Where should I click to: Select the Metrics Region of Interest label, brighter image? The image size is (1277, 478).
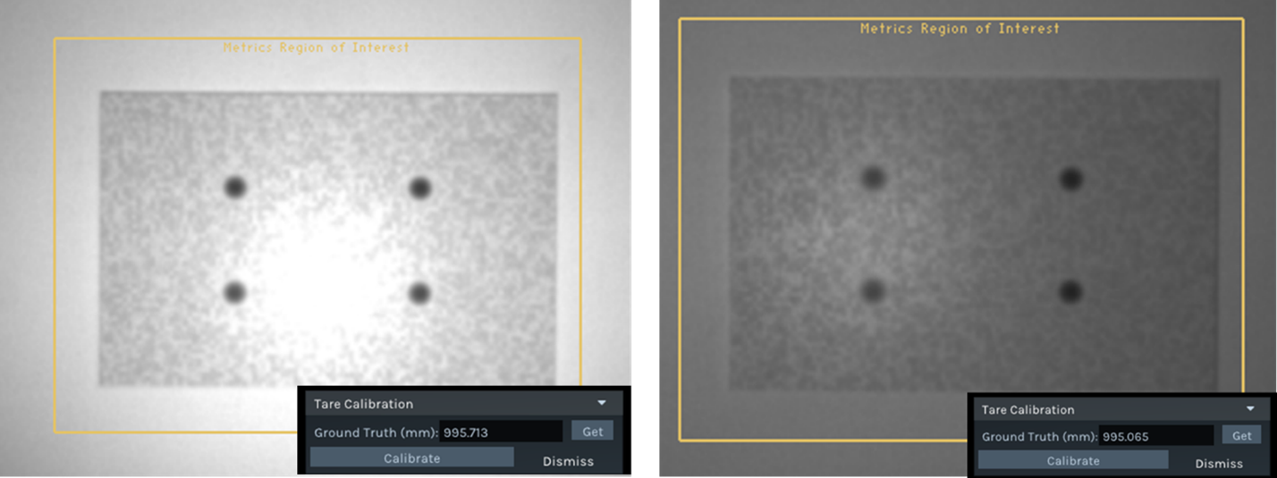click(316, 47)
